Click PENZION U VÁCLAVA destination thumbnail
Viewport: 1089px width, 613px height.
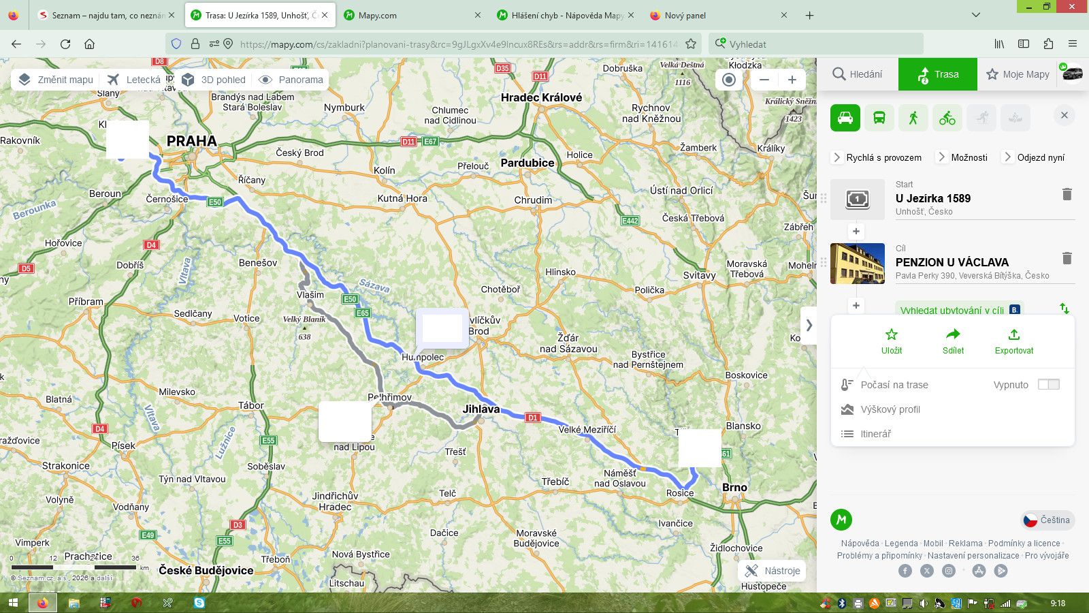pos(858,264)
